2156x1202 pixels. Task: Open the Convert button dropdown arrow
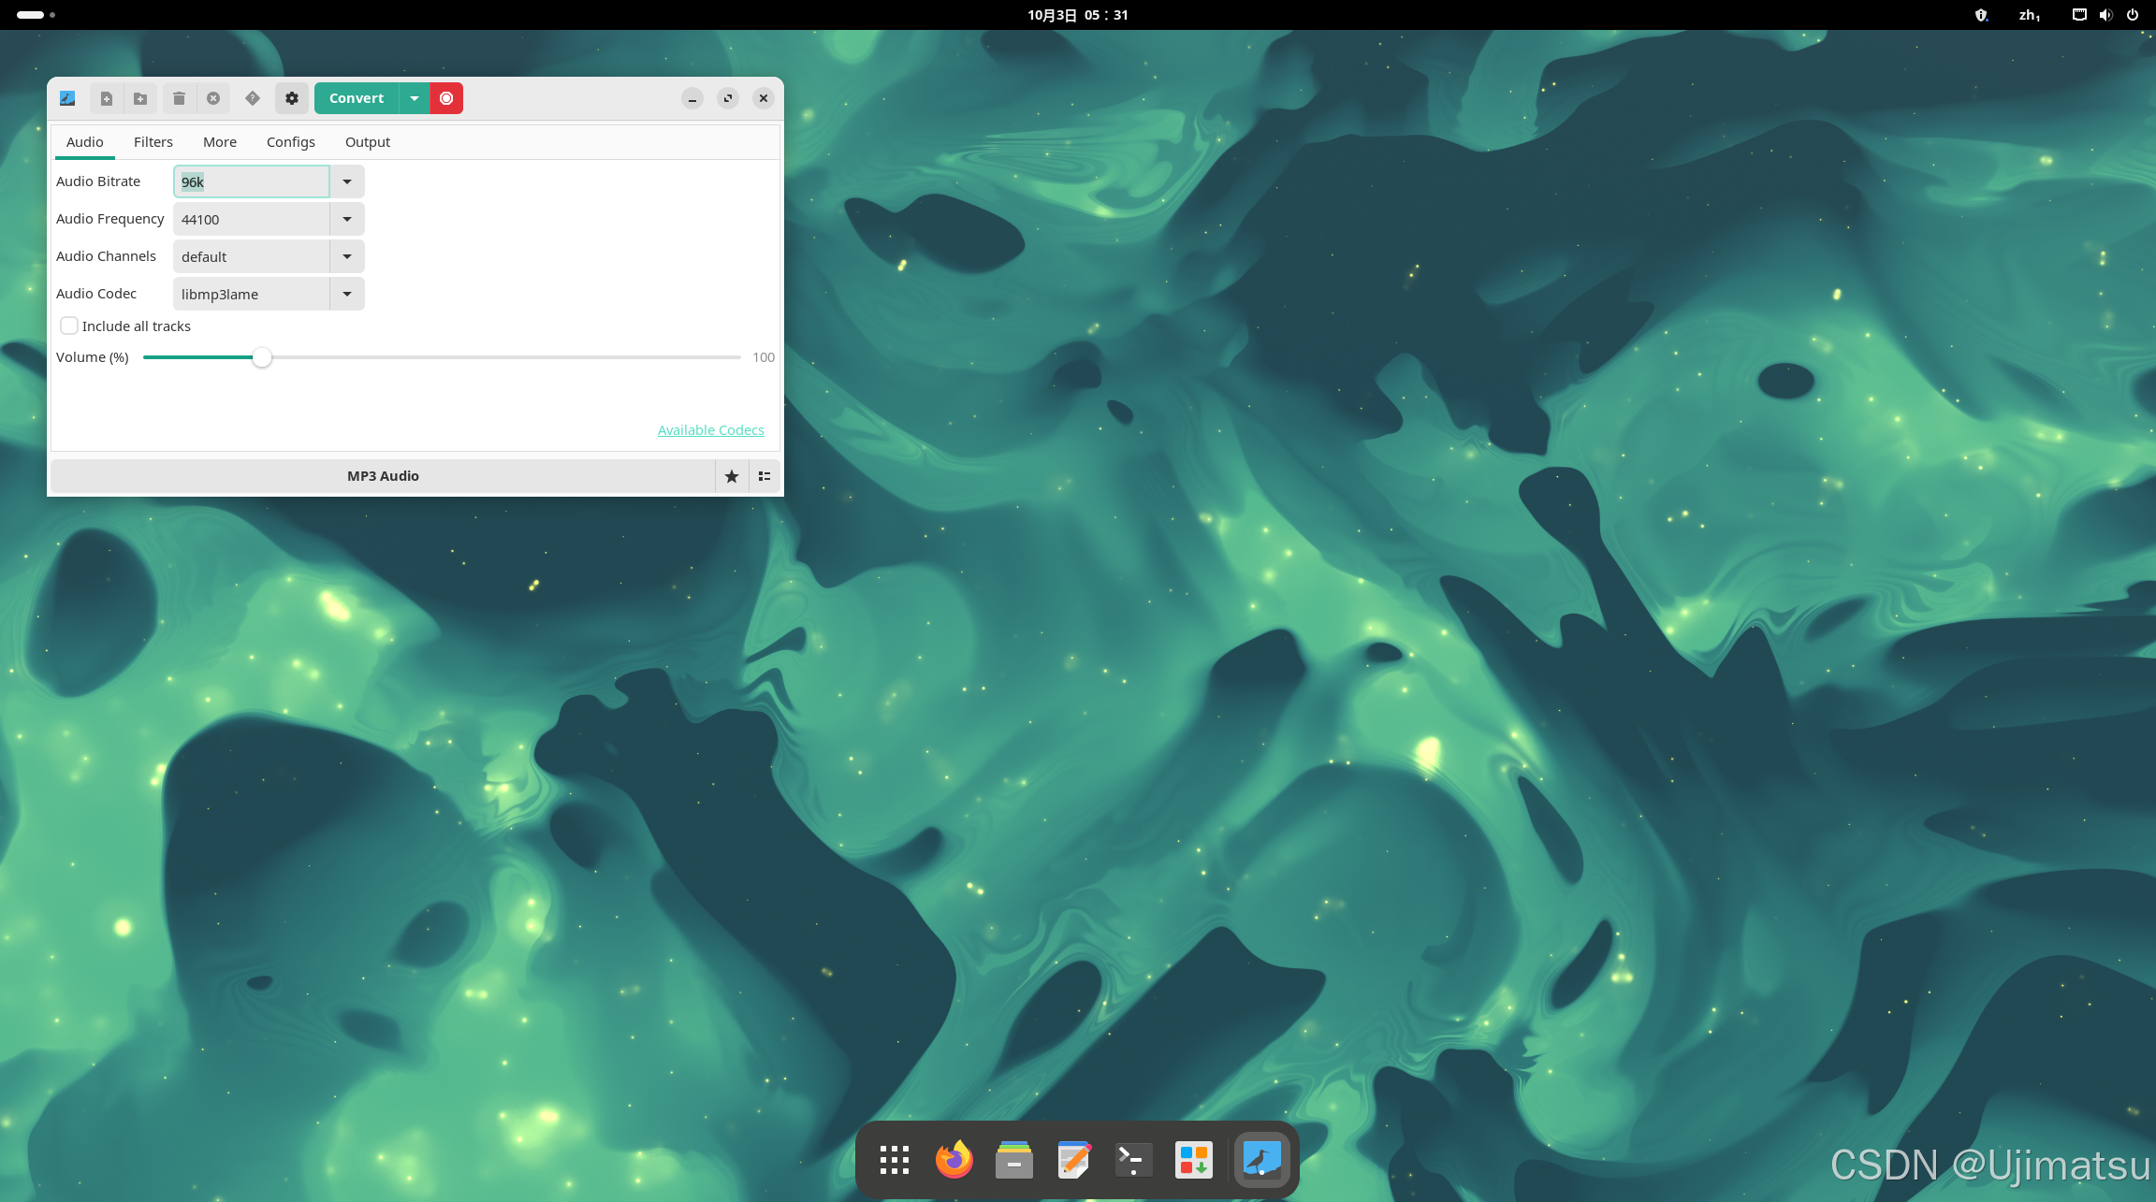pos(415,98)
